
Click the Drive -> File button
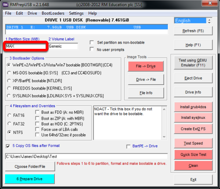pyautogui.click(x=146, y=80)
